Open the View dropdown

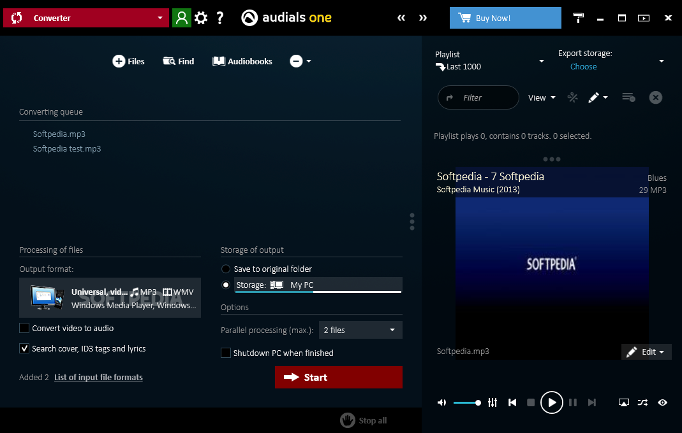pos(542,97)
